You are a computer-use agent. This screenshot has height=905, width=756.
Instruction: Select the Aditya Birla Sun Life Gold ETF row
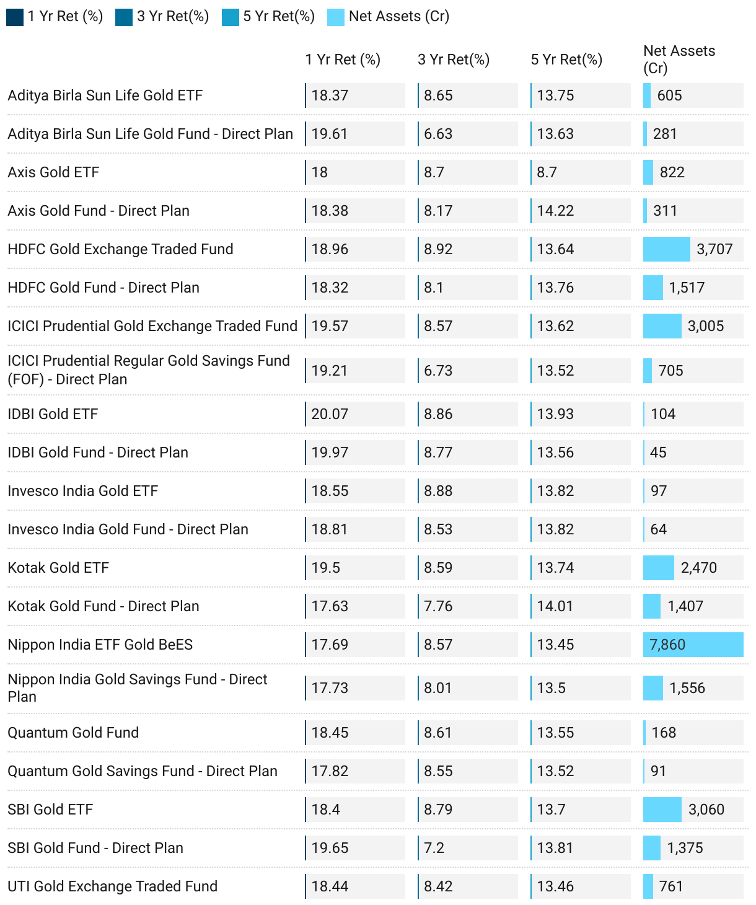(x=377, y=95)
